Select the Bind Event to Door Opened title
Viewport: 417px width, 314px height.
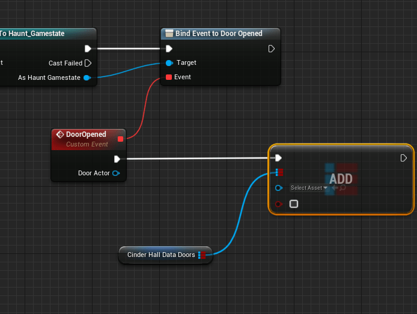(219, 34)
